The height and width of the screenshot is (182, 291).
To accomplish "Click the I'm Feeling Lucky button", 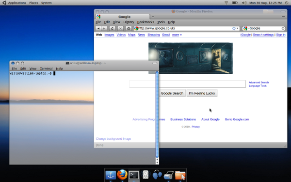I will [202, 93].
